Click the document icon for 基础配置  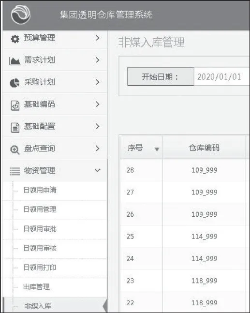click(15, 127)
